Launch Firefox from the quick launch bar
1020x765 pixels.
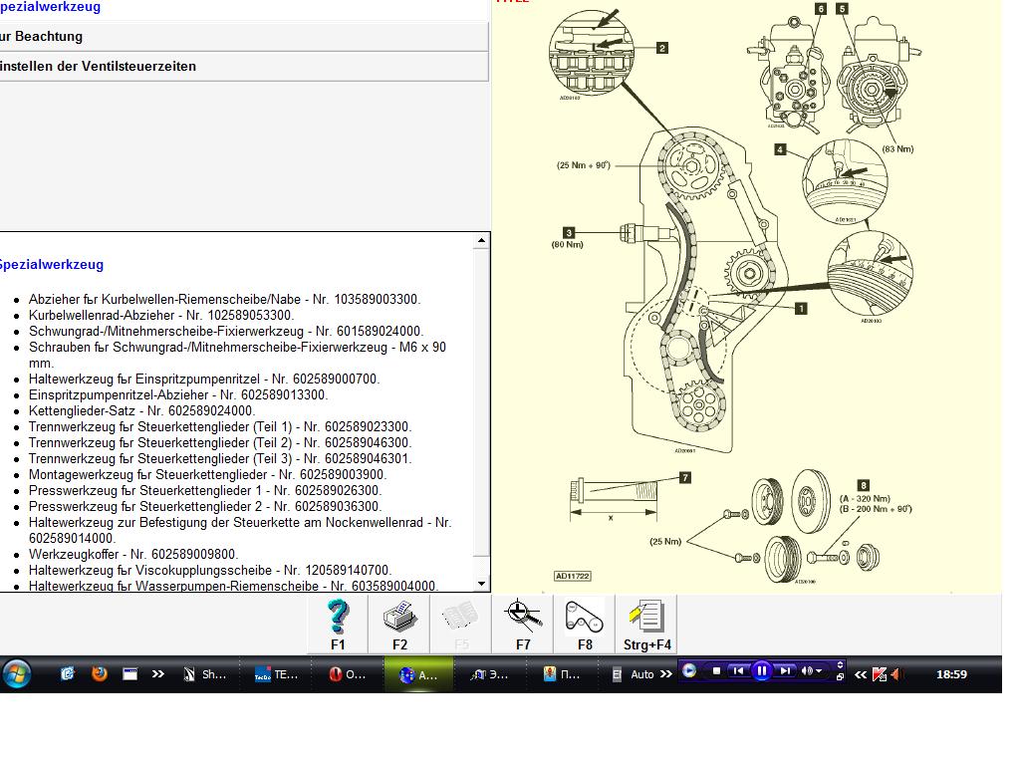99,673
